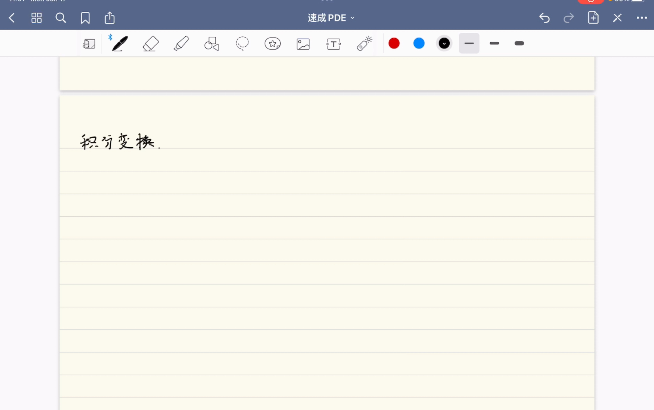The image size is (654, 410).
Task: Choose the thickest stroke width
Action: [519, 43]
